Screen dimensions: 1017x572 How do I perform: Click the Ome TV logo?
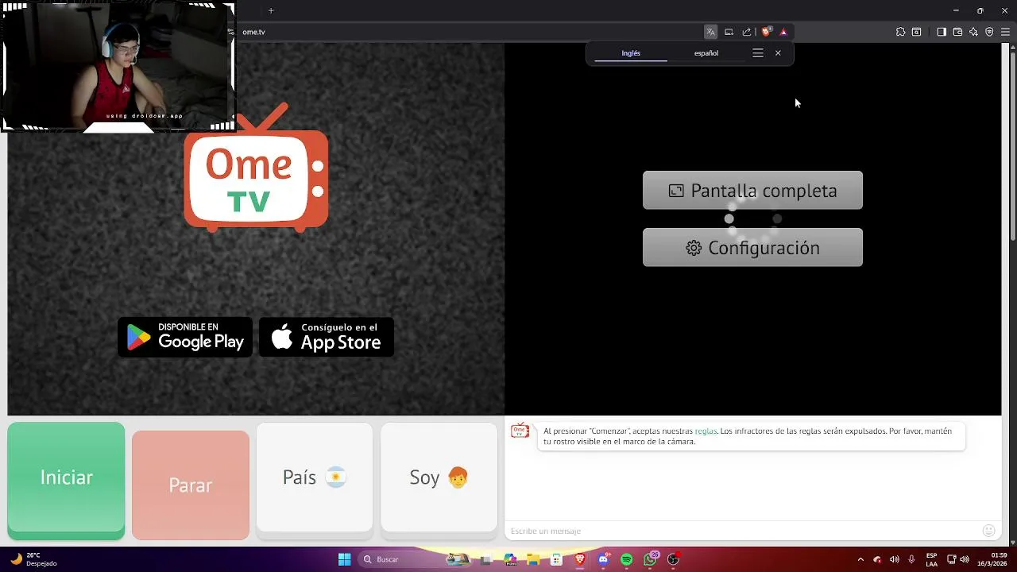pos(256,168)
